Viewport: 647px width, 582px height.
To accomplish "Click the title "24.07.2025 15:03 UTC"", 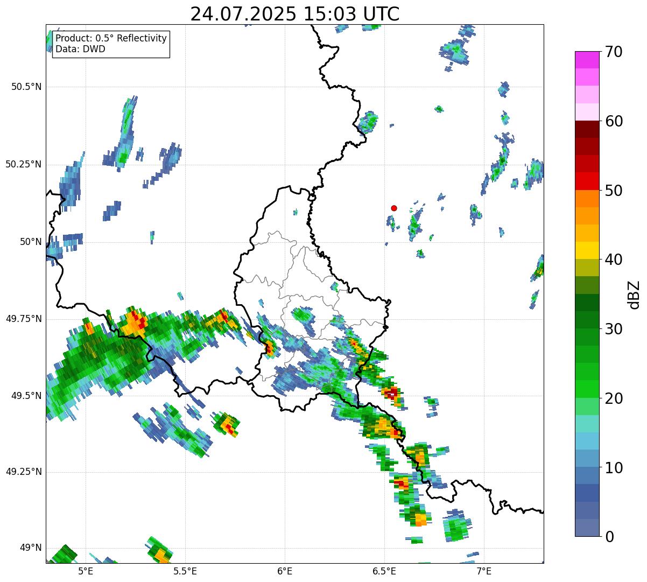I will [295, 14].
